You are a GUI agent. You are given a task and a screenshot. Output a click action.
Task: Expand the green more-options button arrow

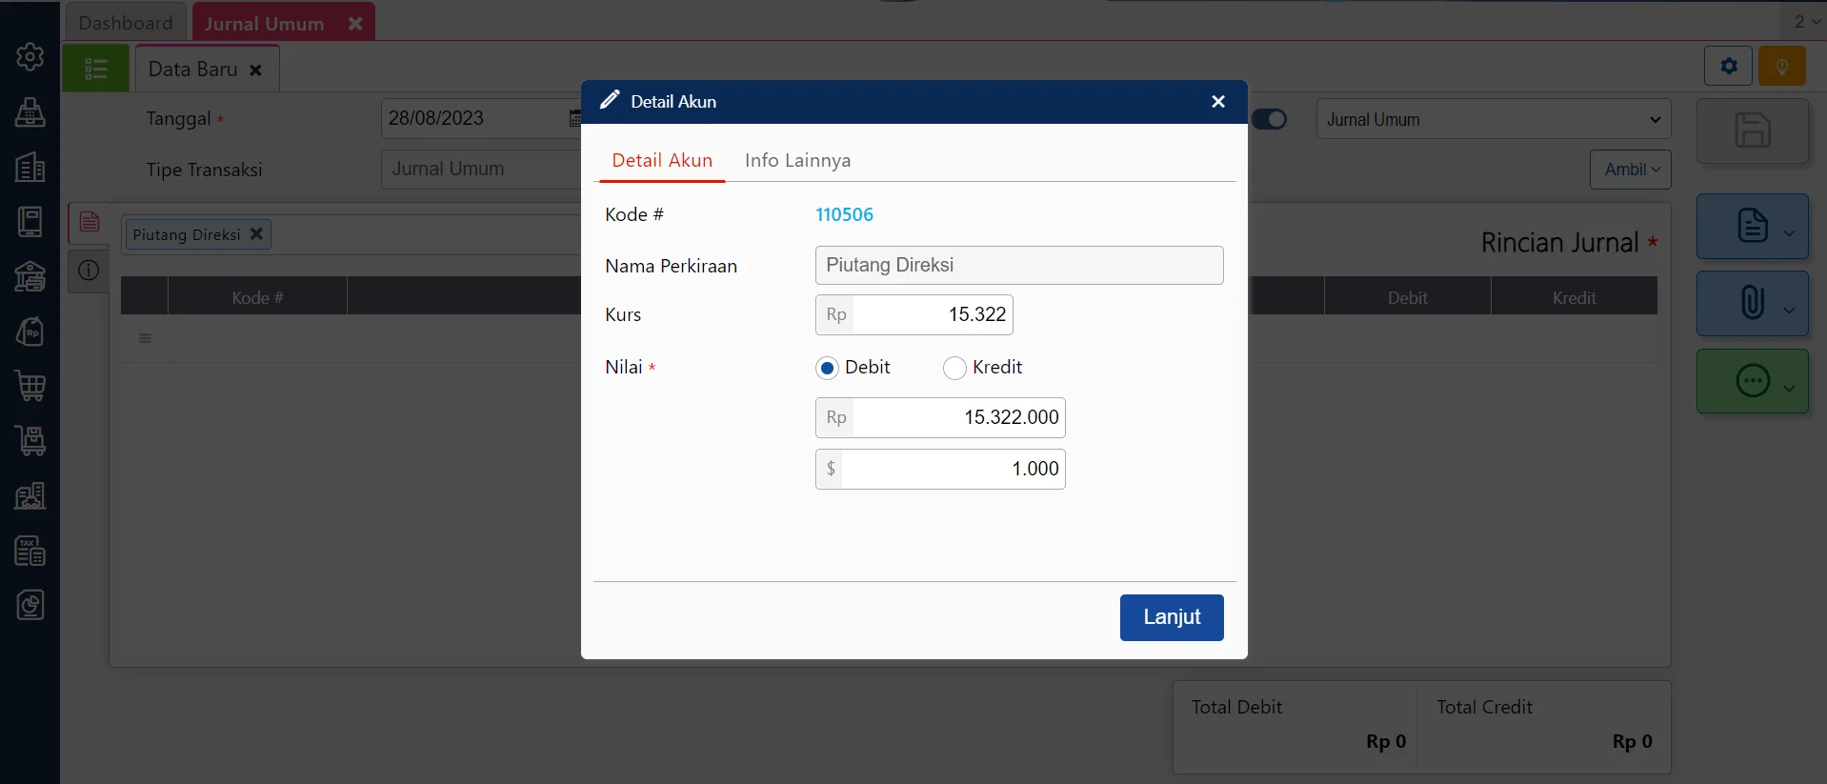click(1789, 387)
